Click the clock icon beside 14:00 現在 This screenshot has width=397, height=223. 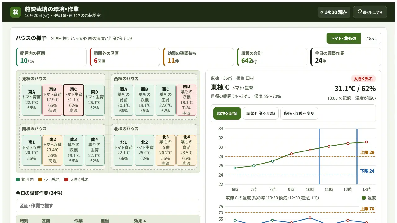click(x=322, y=12)
